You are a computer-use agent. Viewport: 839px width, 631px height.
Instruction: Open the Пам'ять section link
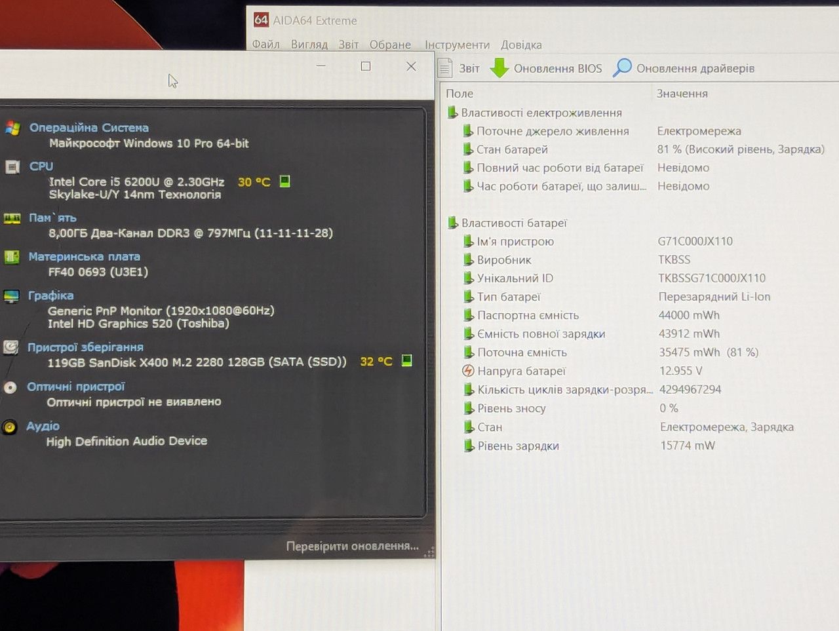[52, 218]
